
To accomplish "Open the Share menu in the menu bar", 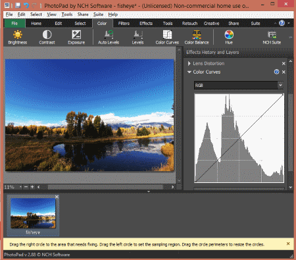I will coord(83,14).
